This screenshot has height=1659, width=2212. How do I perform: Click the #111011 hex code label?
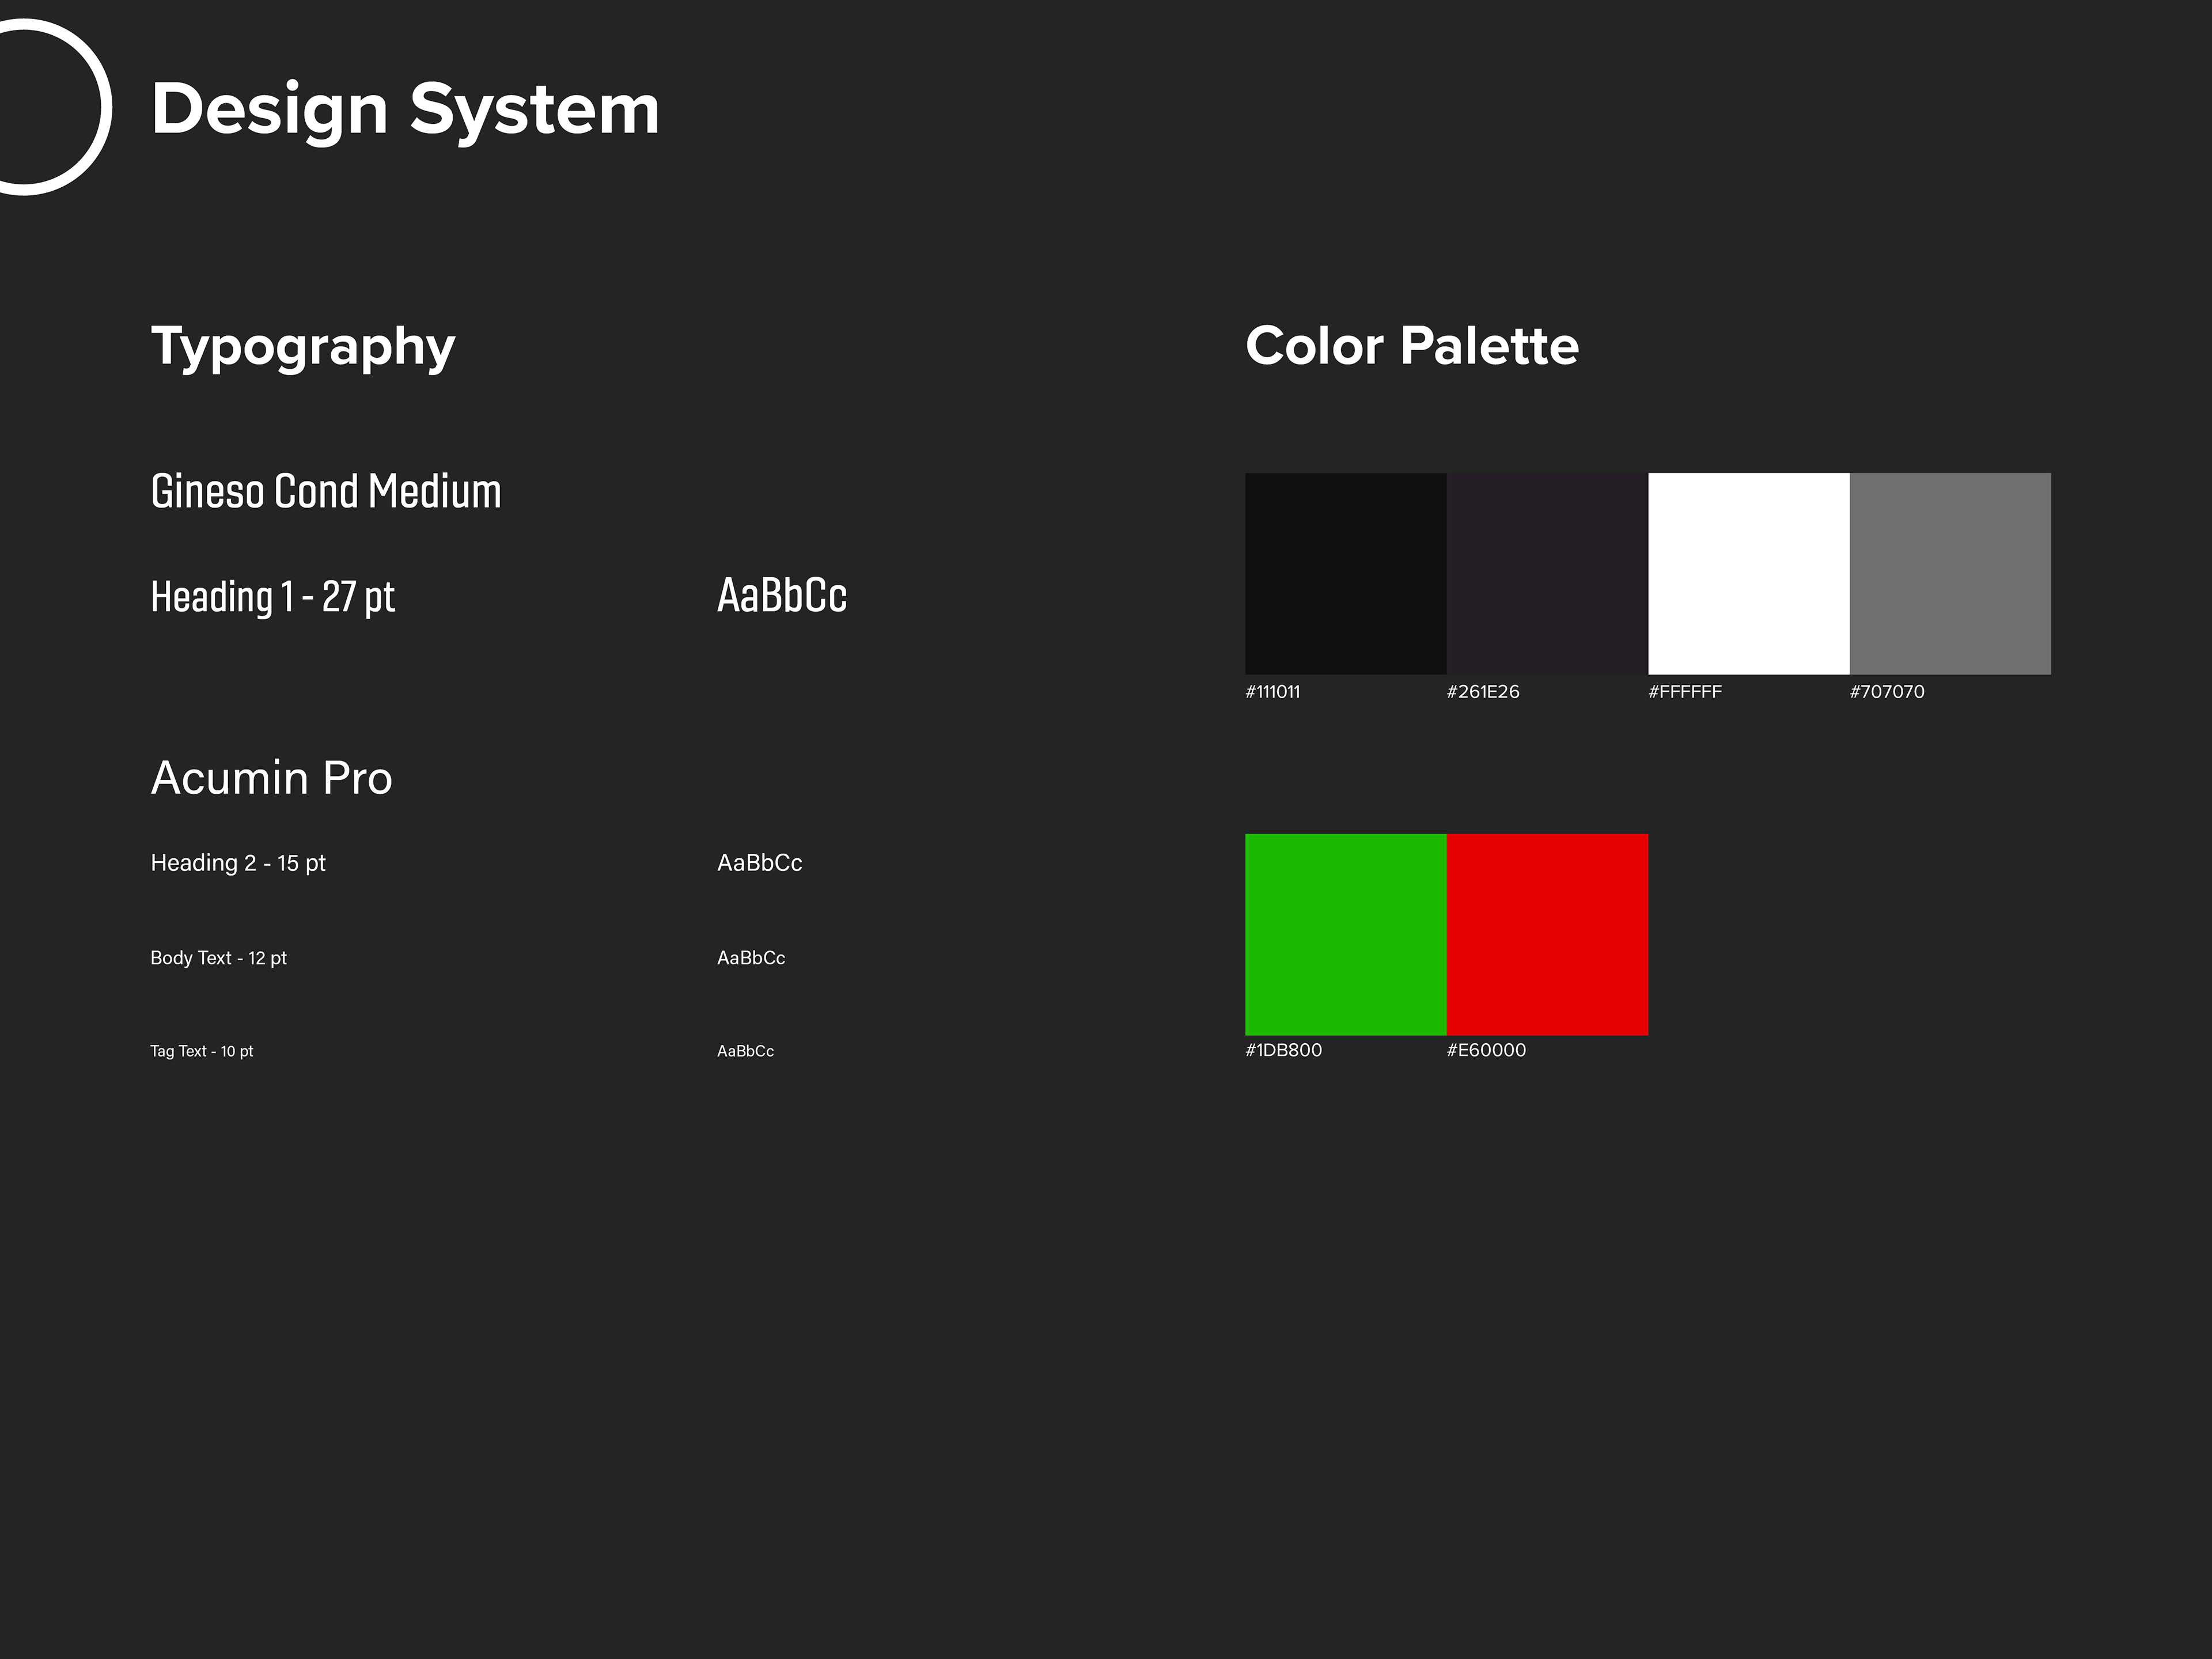1272,692
